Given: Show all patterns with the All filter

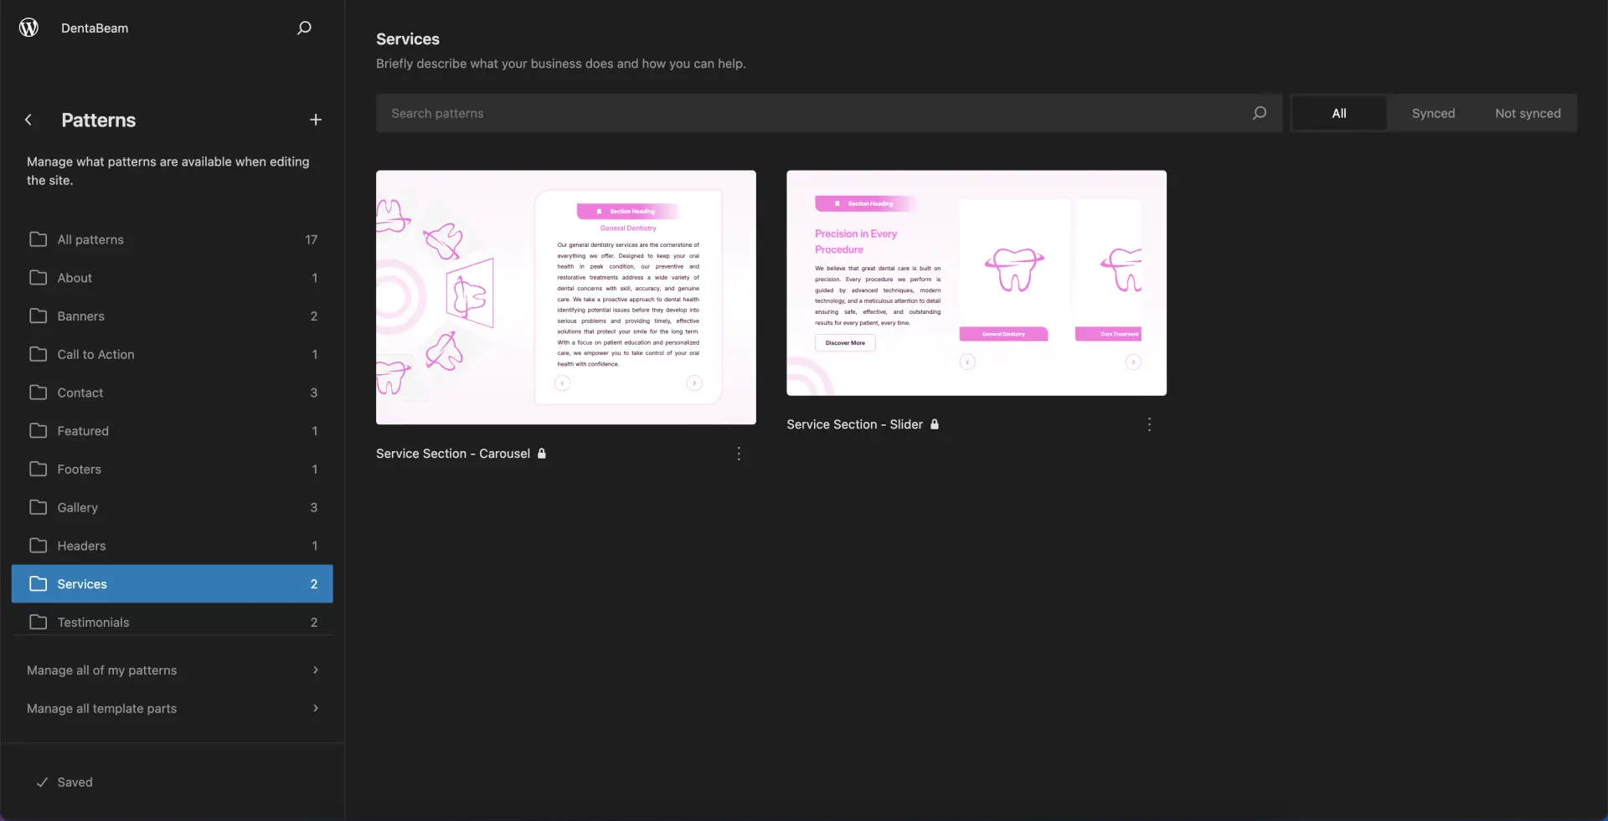Looking at the screenshot, I should 1339,113.
